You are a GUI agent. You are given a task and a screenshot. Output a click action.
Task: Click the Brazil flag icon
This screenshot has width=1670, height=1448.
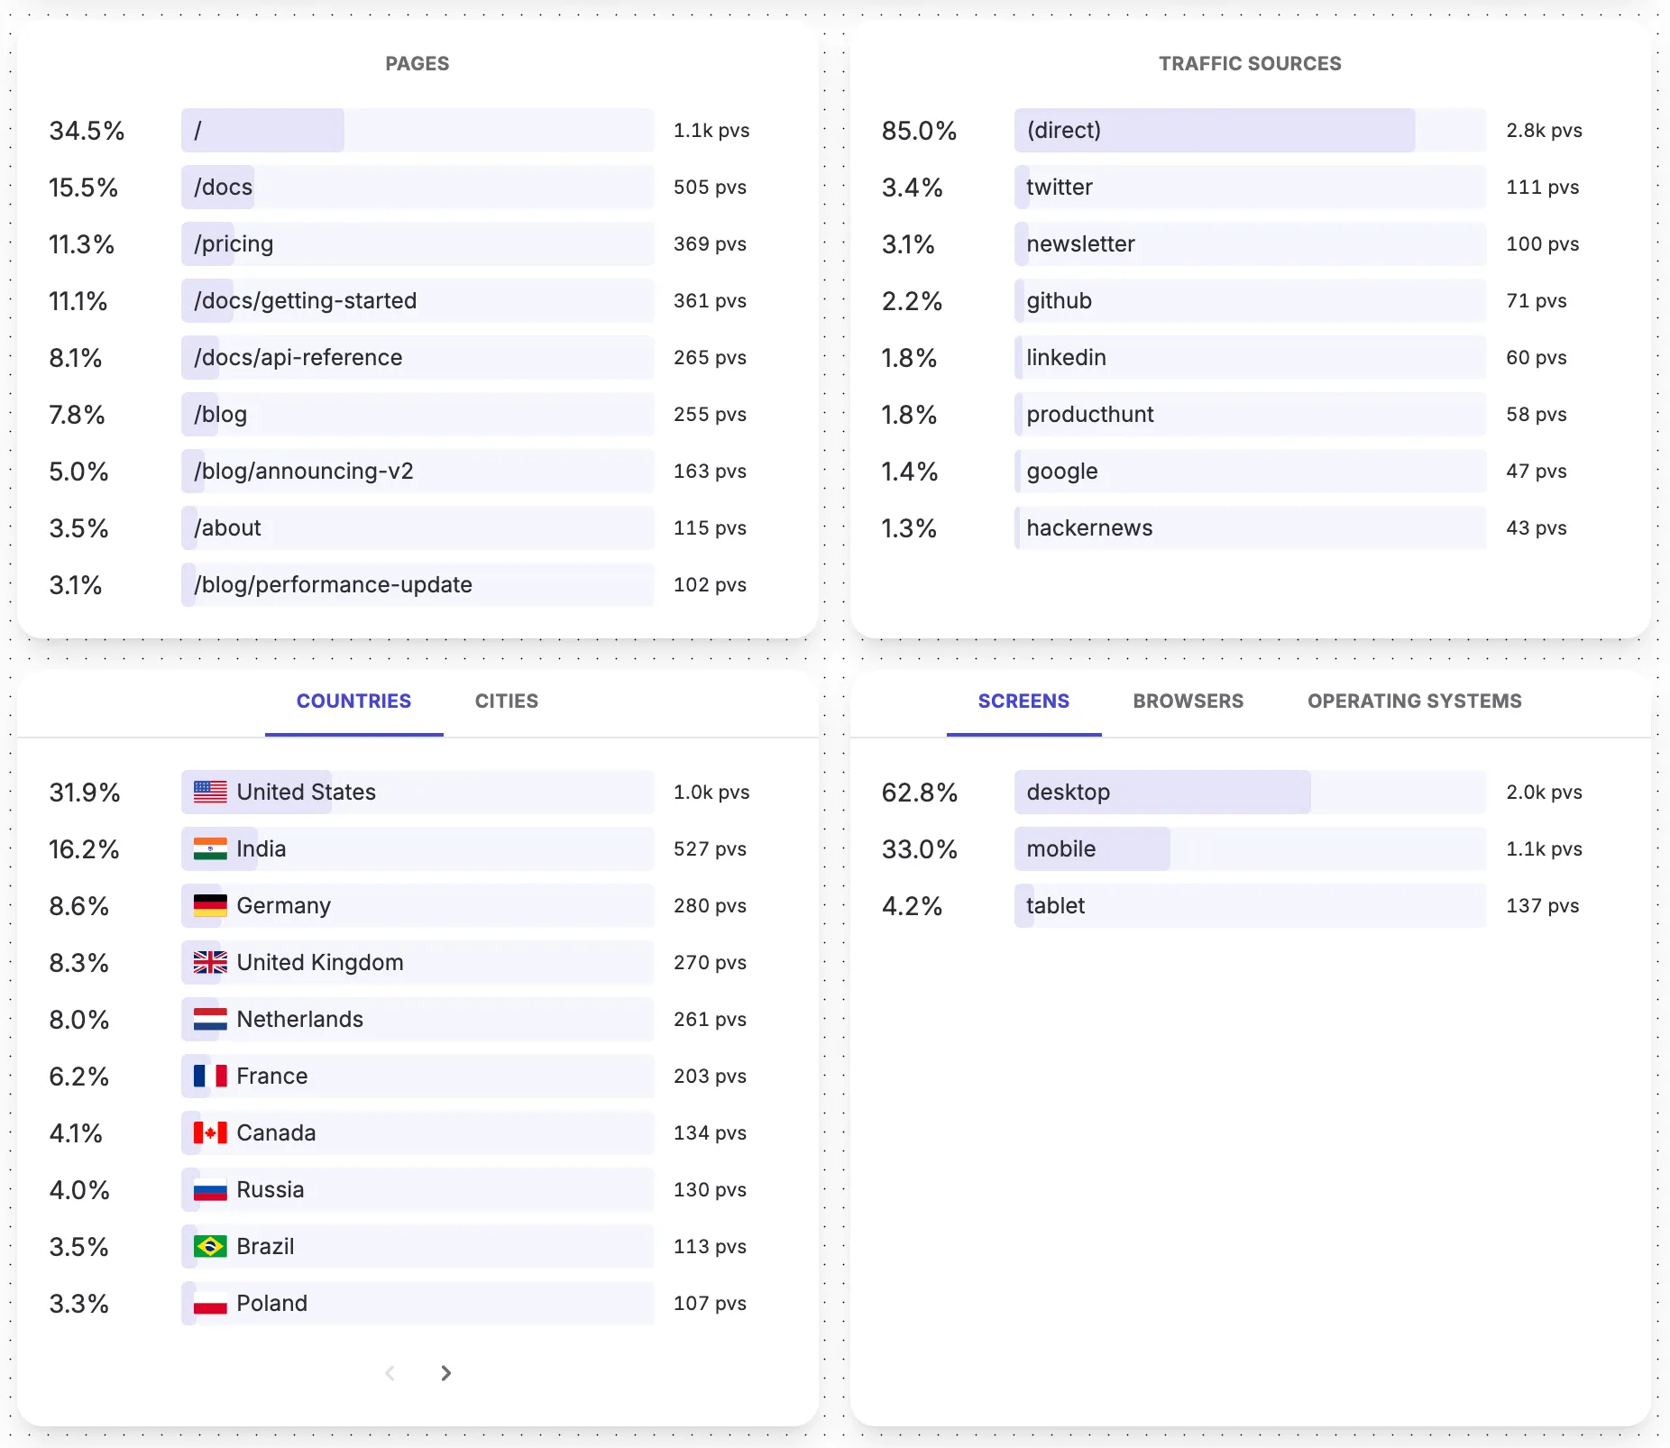coord(210,1247)
